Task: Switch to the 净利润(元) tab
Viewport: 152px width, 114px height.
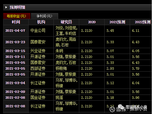Action: click(x=44, y=16)
